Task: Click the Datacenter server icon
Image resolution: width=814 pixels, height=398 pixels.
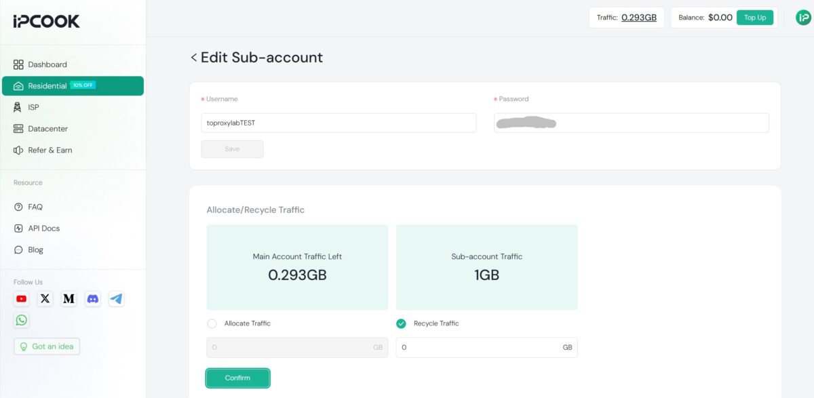Action: tap(18, 129)
